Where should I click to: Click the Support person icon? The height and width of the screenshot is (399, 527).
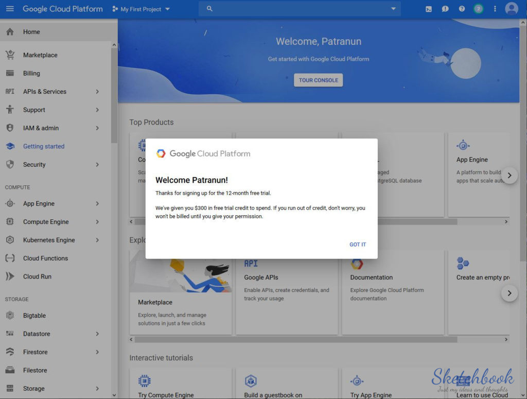10,110
